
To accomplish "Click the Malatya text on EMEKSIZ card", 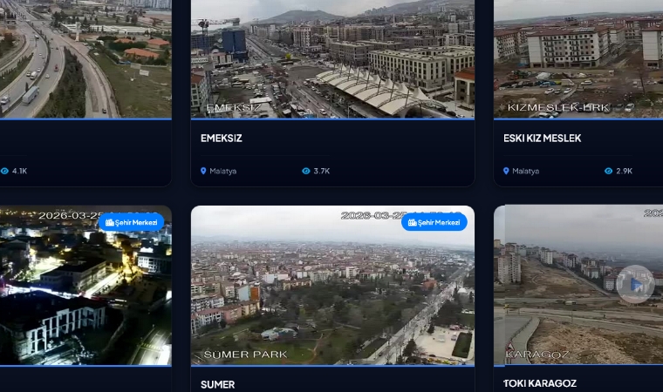I will [222, 171].
